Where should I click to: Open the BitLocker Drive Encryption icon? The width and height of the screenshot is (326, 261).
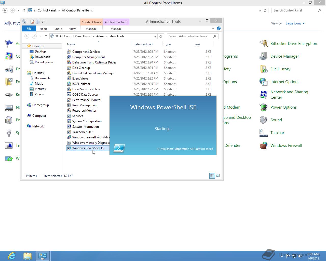tap(263, 44)
